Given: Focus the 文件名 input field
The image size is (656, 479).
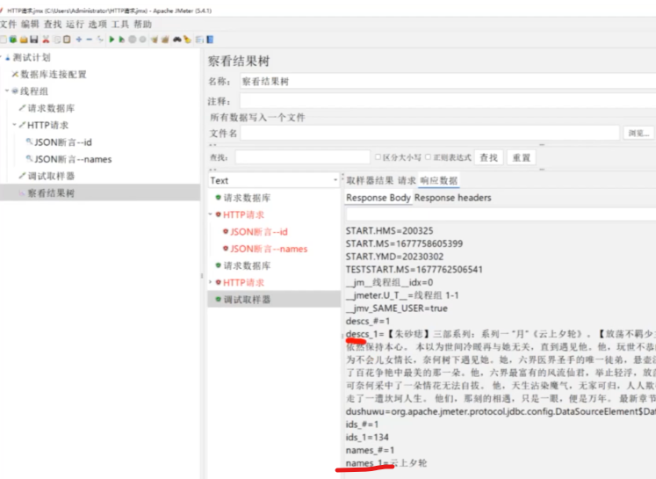Looking at the screenshot, I should 429,133.
